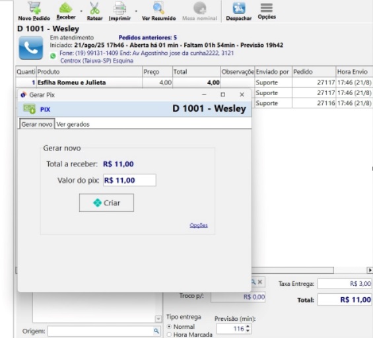Click the Troco p/ input field
Screen dimensions: 373x338
point(238,296)
